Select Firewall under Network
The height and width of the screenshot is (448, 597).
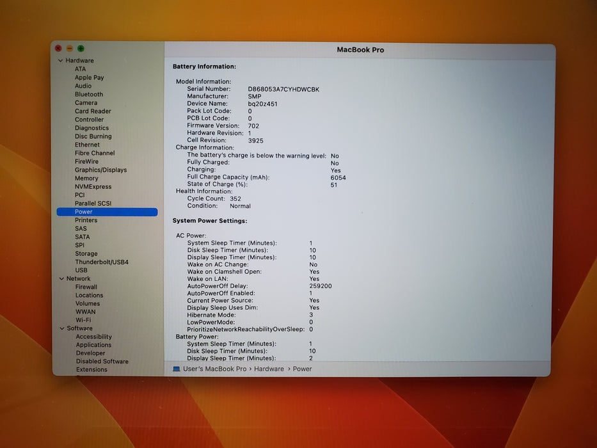pos(86,287)
